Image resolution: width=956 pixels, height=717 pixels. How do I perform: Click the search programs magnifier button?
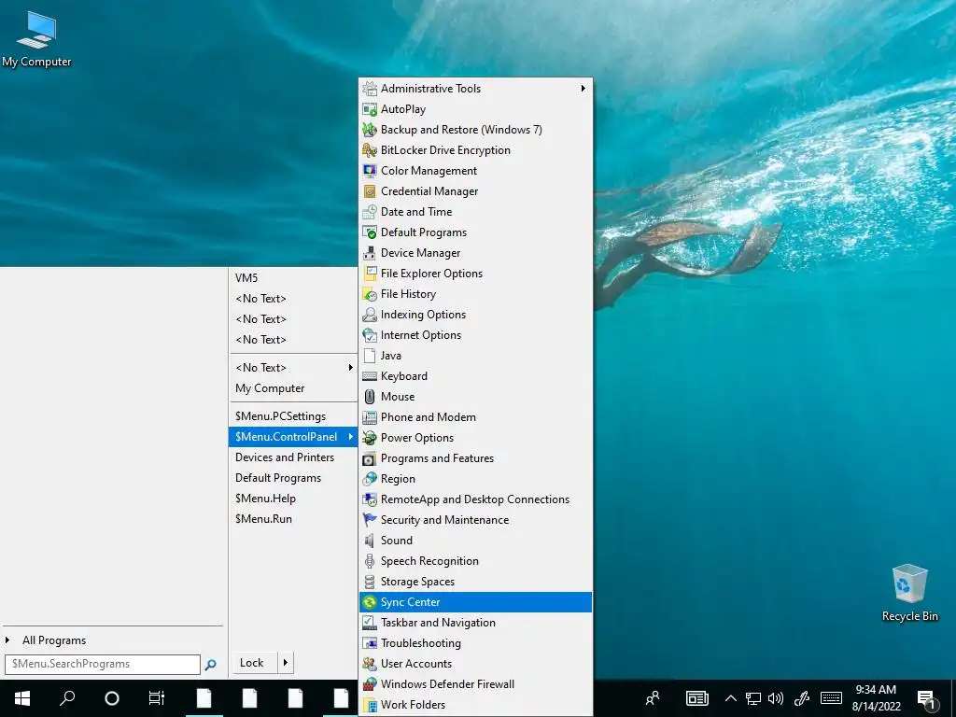pos(210,665)
